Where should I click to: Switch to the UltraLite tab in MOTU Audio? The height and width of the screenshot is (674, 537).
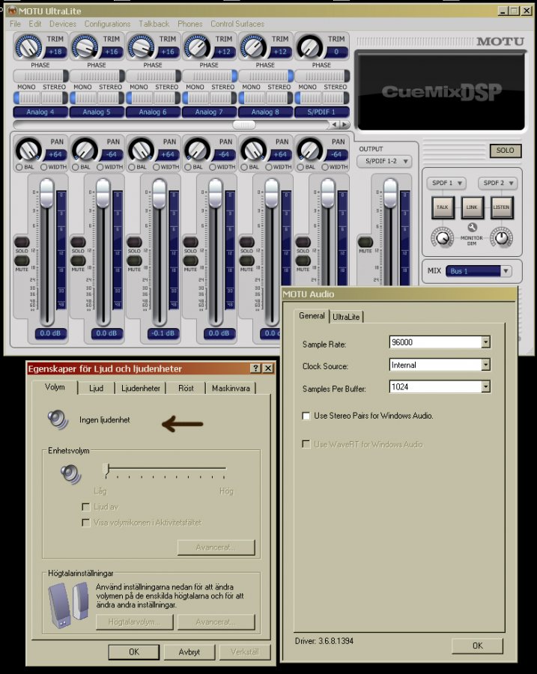click(x=346, y=317)
